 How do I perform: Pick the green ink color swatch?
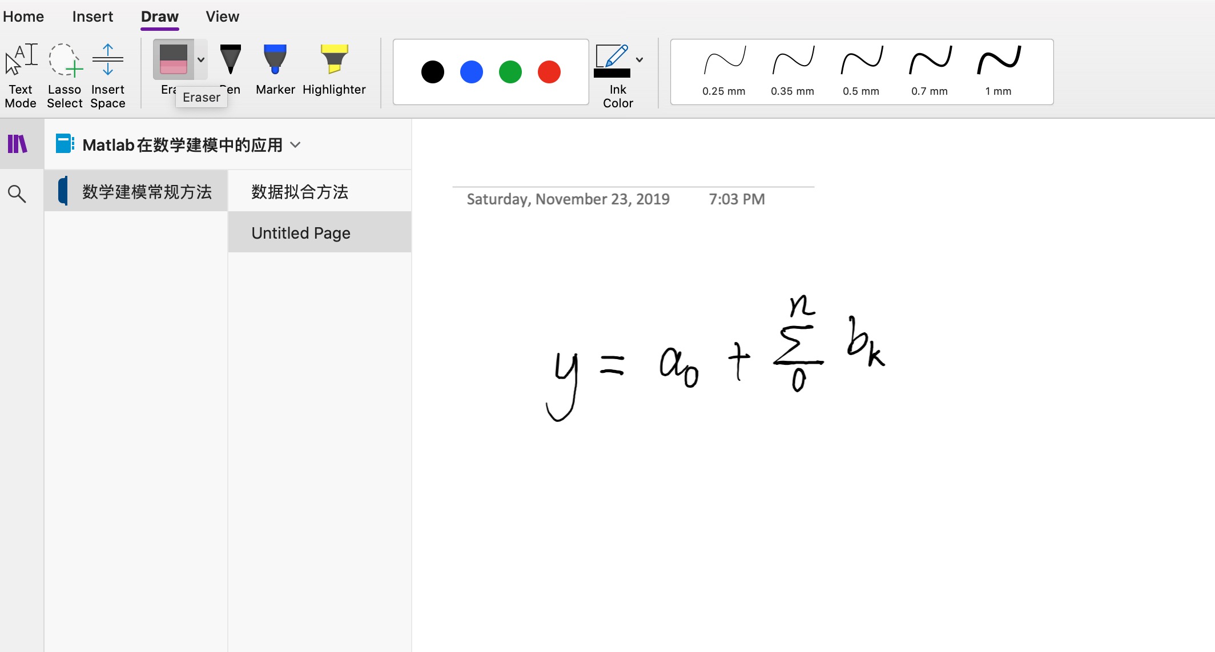tap(510, 72)
